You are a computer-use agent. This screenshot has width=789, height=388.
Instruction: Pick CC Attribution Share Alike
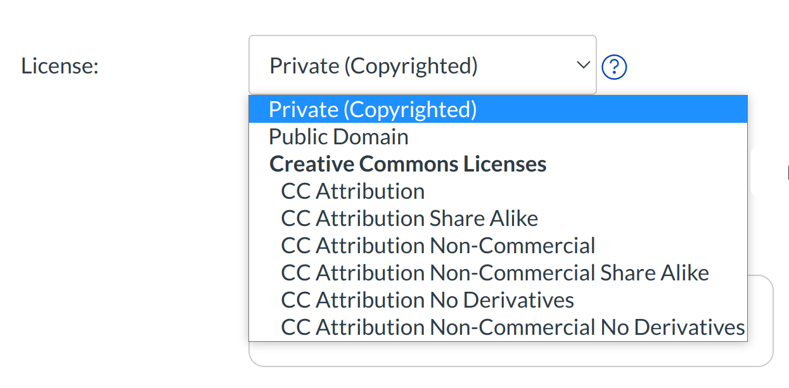point(409,218)
